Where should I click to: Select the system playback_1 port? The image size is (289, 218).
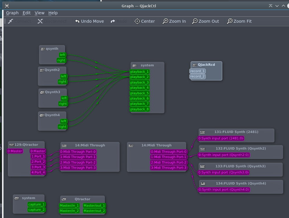click(x=139, y=72)
